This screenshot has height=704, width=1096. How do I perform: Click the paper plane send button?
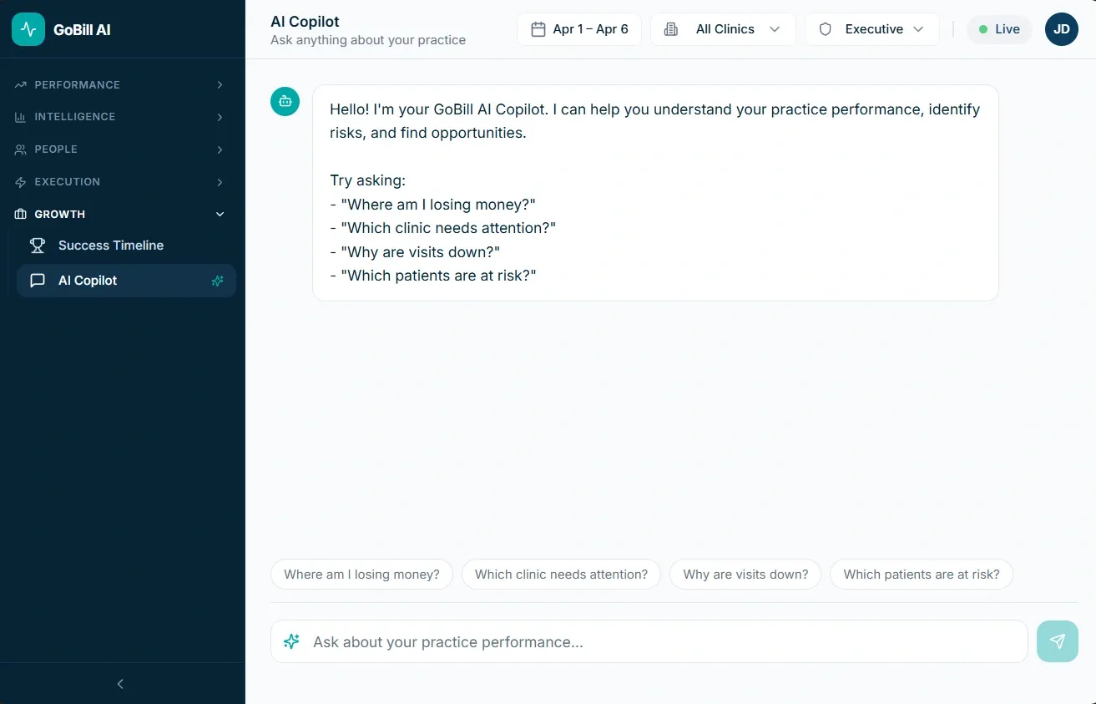(x=1058, y=641)
